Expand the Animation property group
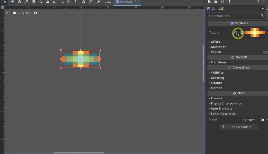268x154 pixels. (218, 47)
